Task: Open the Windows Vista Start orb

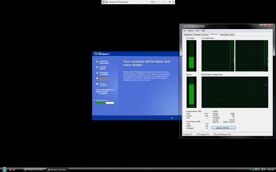Action: point(4,169)
